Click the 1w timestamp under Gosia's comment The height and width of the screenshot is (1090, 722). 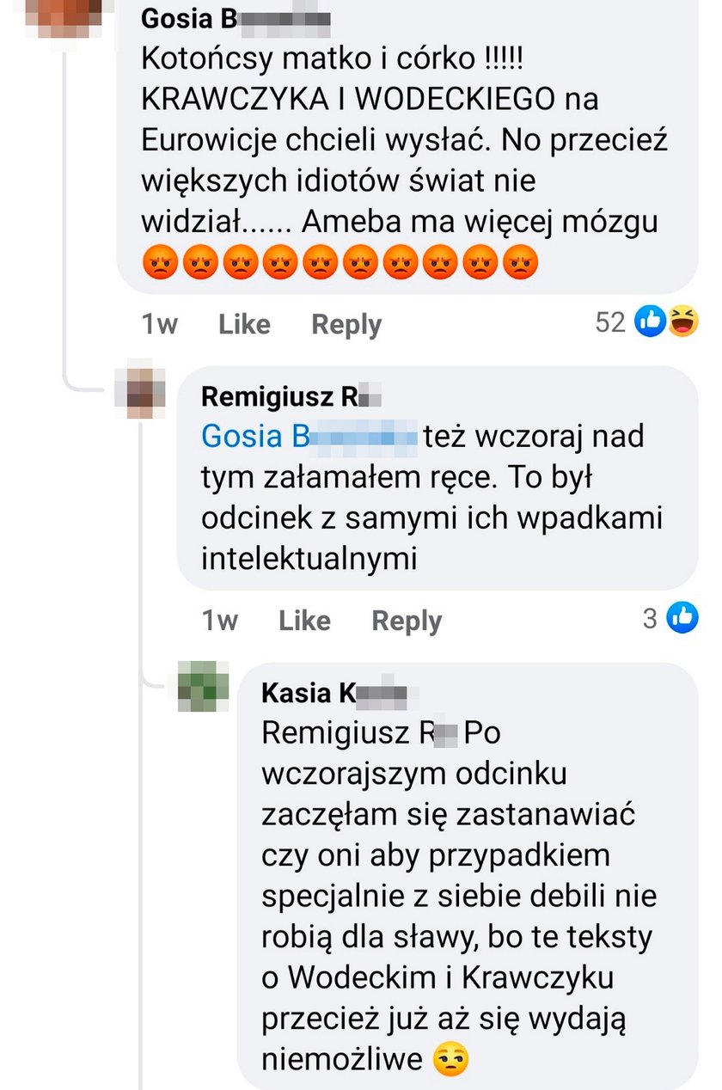point(159,324)
